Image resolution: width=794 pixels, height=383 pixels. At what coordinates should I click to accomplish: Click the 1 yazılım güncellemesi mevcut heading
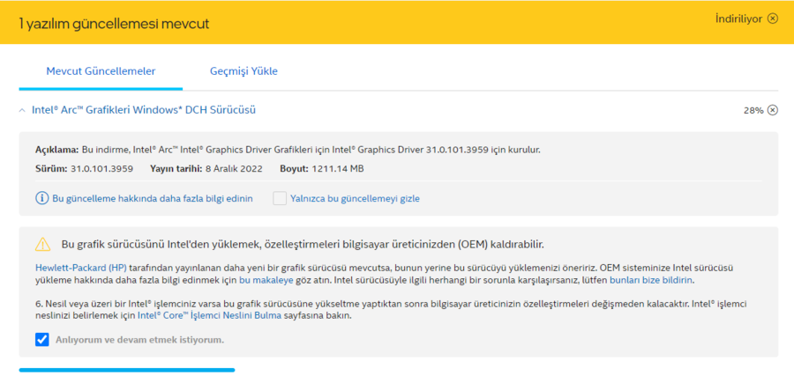(x=114, y=23)
